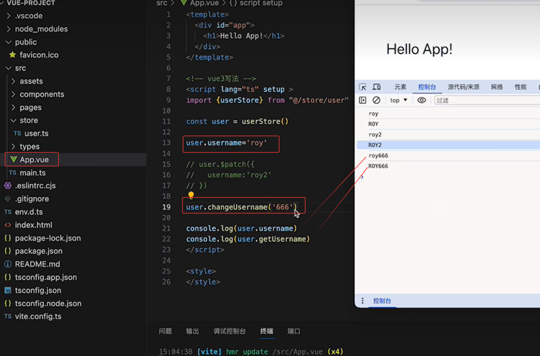Click the favicon.ico star icon

coord(13,55)
